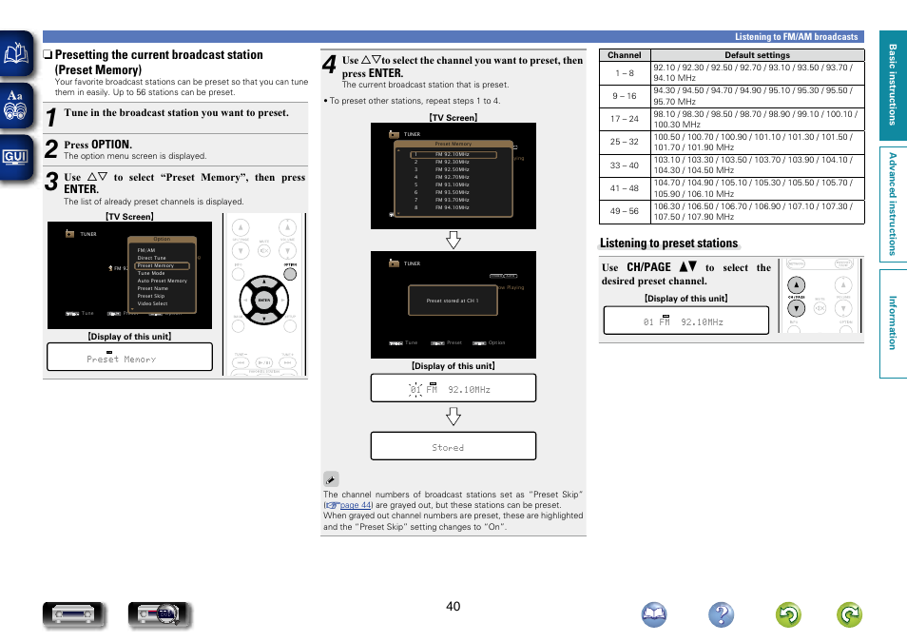Click the front panel receiver icon

[x=73, y=614]
